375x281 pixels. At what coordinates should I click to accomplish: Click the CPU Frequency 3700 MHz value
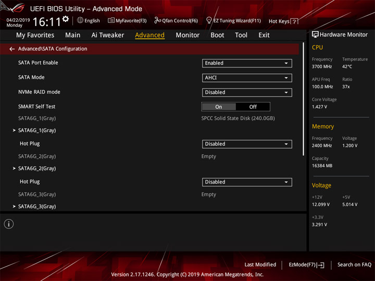click(322, 67)
